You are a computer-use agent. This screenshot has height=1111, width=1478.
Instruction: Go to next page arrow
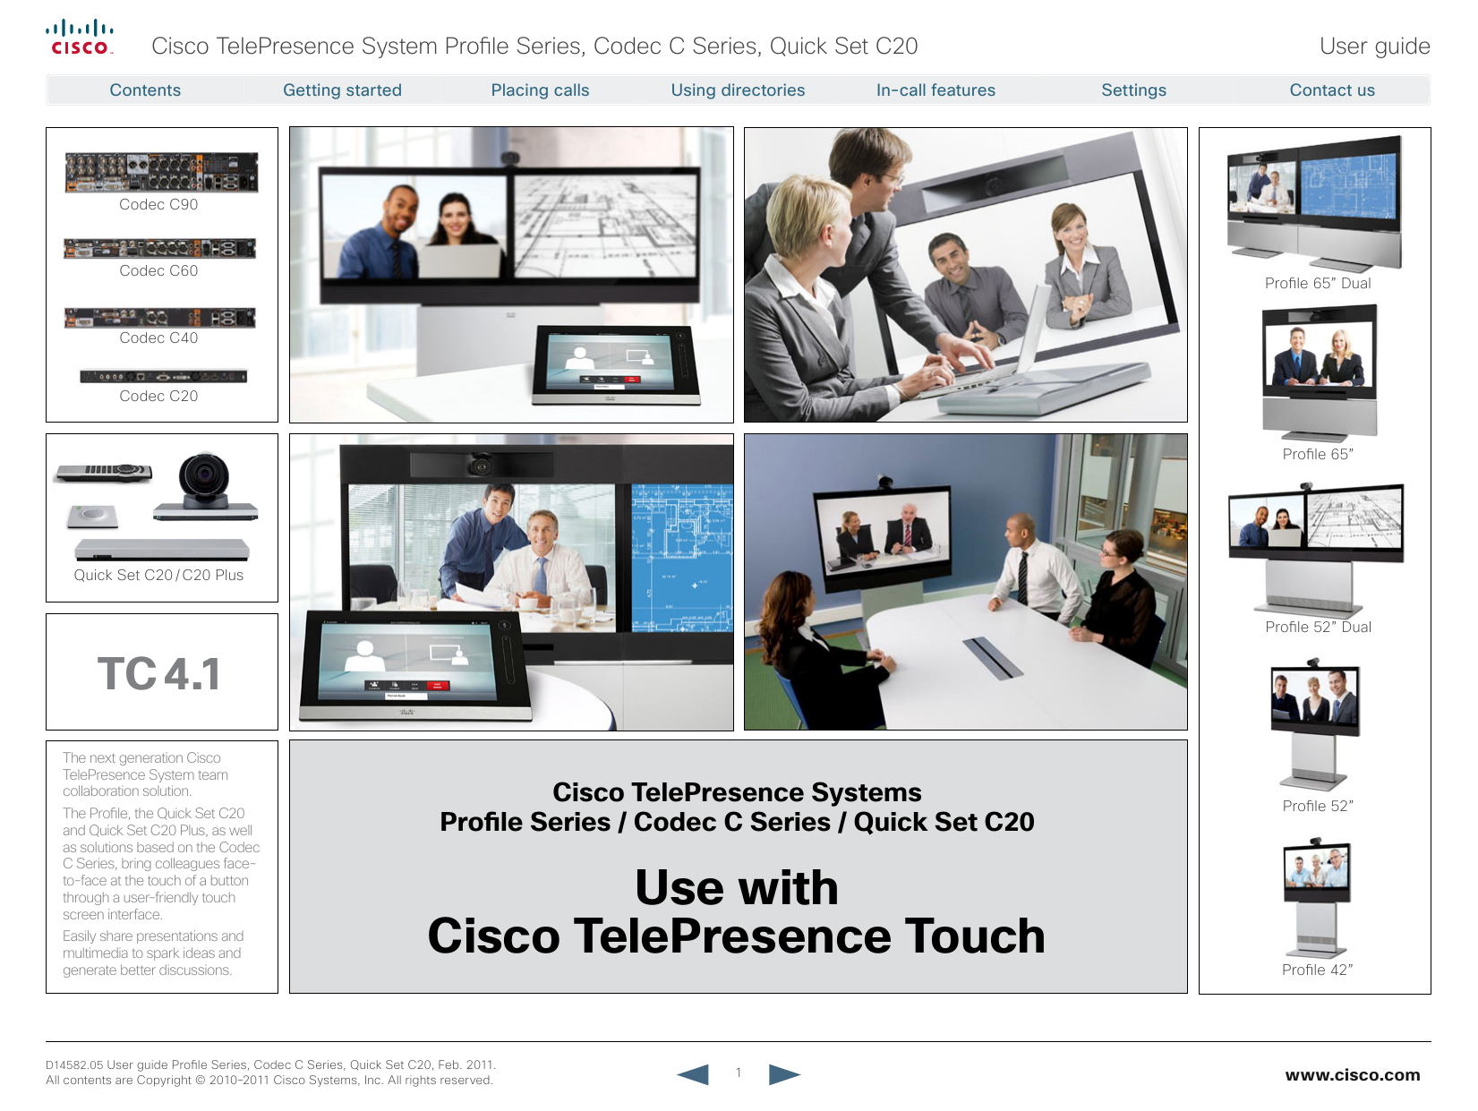(783, 1073)
